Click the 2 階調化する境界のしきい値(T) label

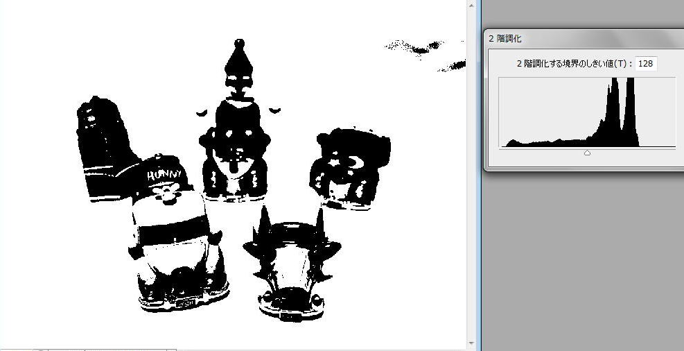point(574,64)
